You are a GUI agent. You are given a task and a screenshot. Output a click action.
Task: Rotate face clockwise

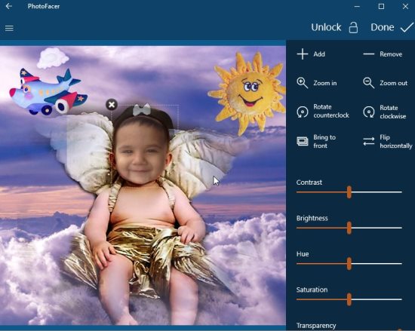pos(369,112)
